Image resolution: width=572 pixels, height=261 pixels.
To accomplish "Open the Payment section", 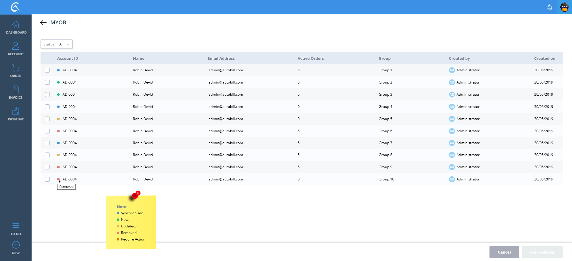I will click(16, 111).
